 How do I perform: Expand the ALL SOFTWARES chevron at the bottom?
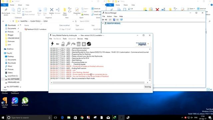pos(21,87)
